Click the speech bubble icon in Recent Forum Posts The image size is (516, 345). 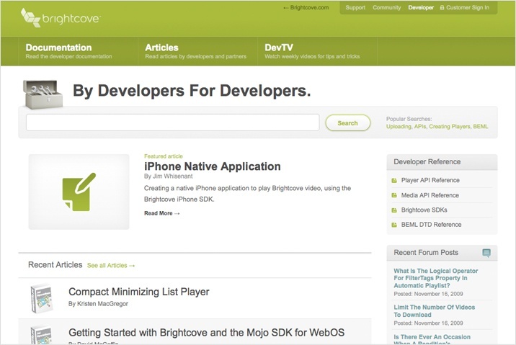click(x=486, y=253)
